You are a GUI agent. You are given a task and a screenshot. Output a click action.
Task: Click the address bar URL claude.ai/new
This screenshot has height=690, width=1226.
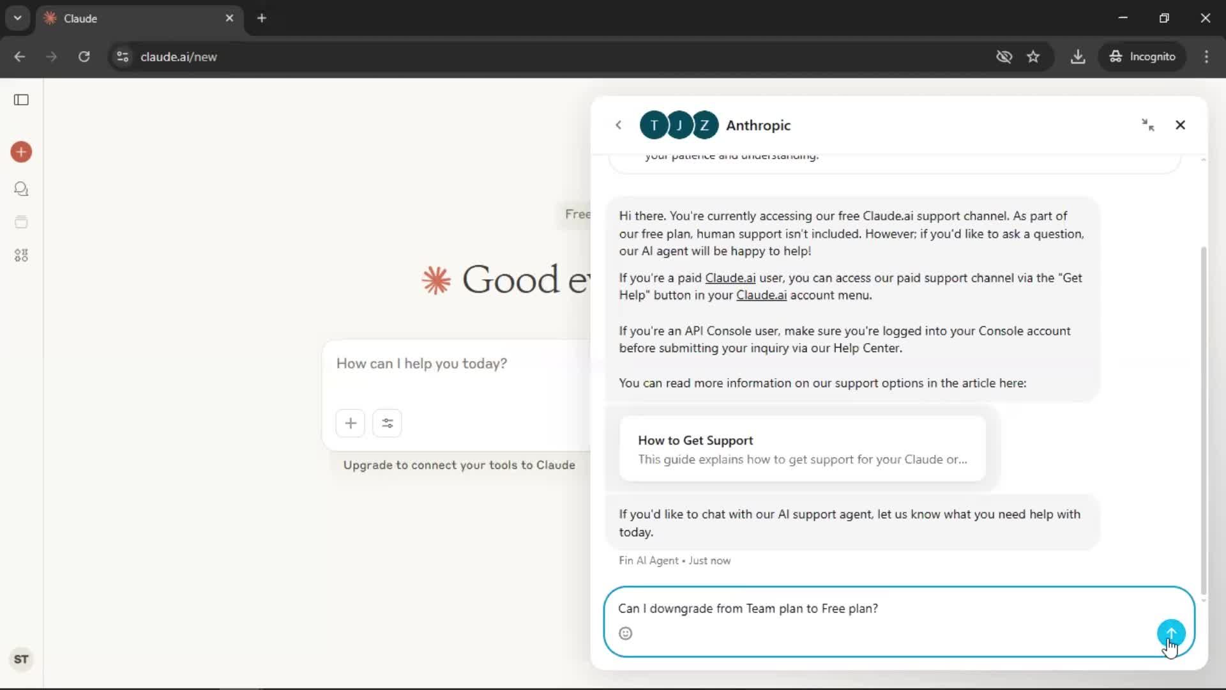179,57
